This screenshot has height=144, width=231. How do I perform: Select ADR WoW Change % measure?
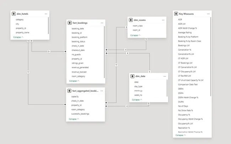[x=187, y=28]
